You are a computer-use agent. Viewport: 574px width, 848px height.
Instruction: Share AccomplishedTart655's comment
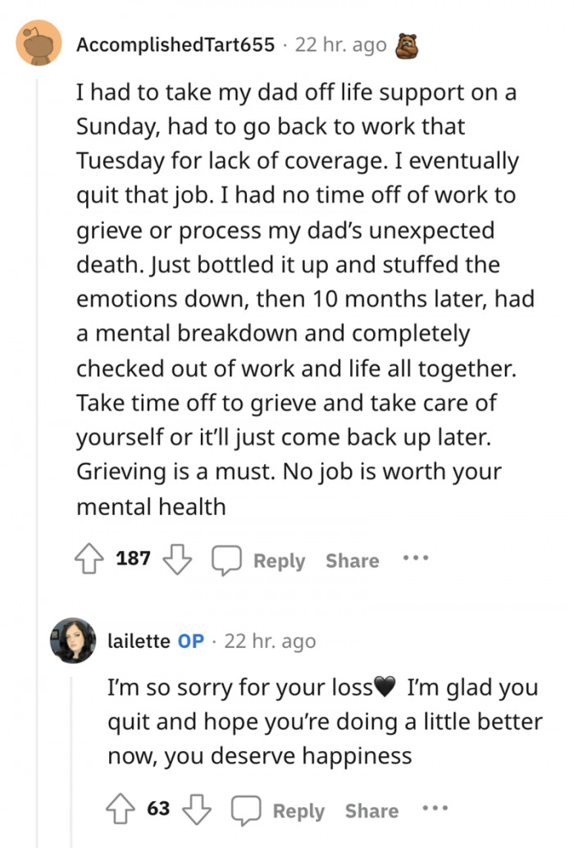[x=353, y=561]
